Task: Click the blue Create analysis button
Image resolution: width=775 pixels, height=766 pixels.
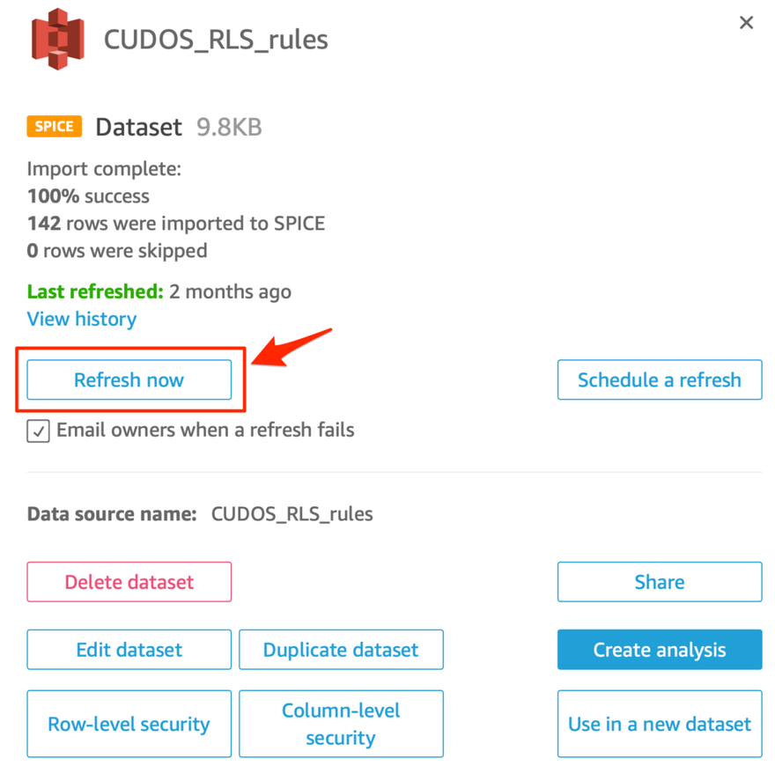Action: (x=659, y=650)
